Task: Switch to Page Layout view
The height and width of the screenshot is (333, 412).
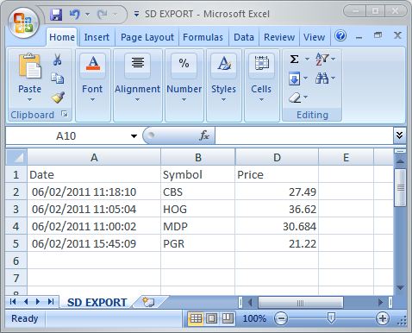Action: (x=212, y=318)
